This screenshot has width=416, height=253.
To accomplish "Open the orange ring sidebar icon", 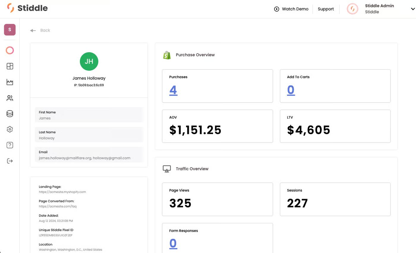I will 10,51.
